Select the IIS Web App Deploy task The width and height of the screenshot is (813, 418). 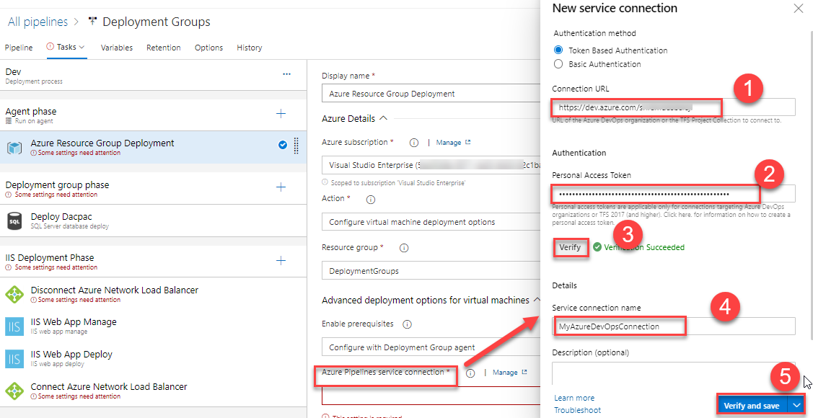154,359
